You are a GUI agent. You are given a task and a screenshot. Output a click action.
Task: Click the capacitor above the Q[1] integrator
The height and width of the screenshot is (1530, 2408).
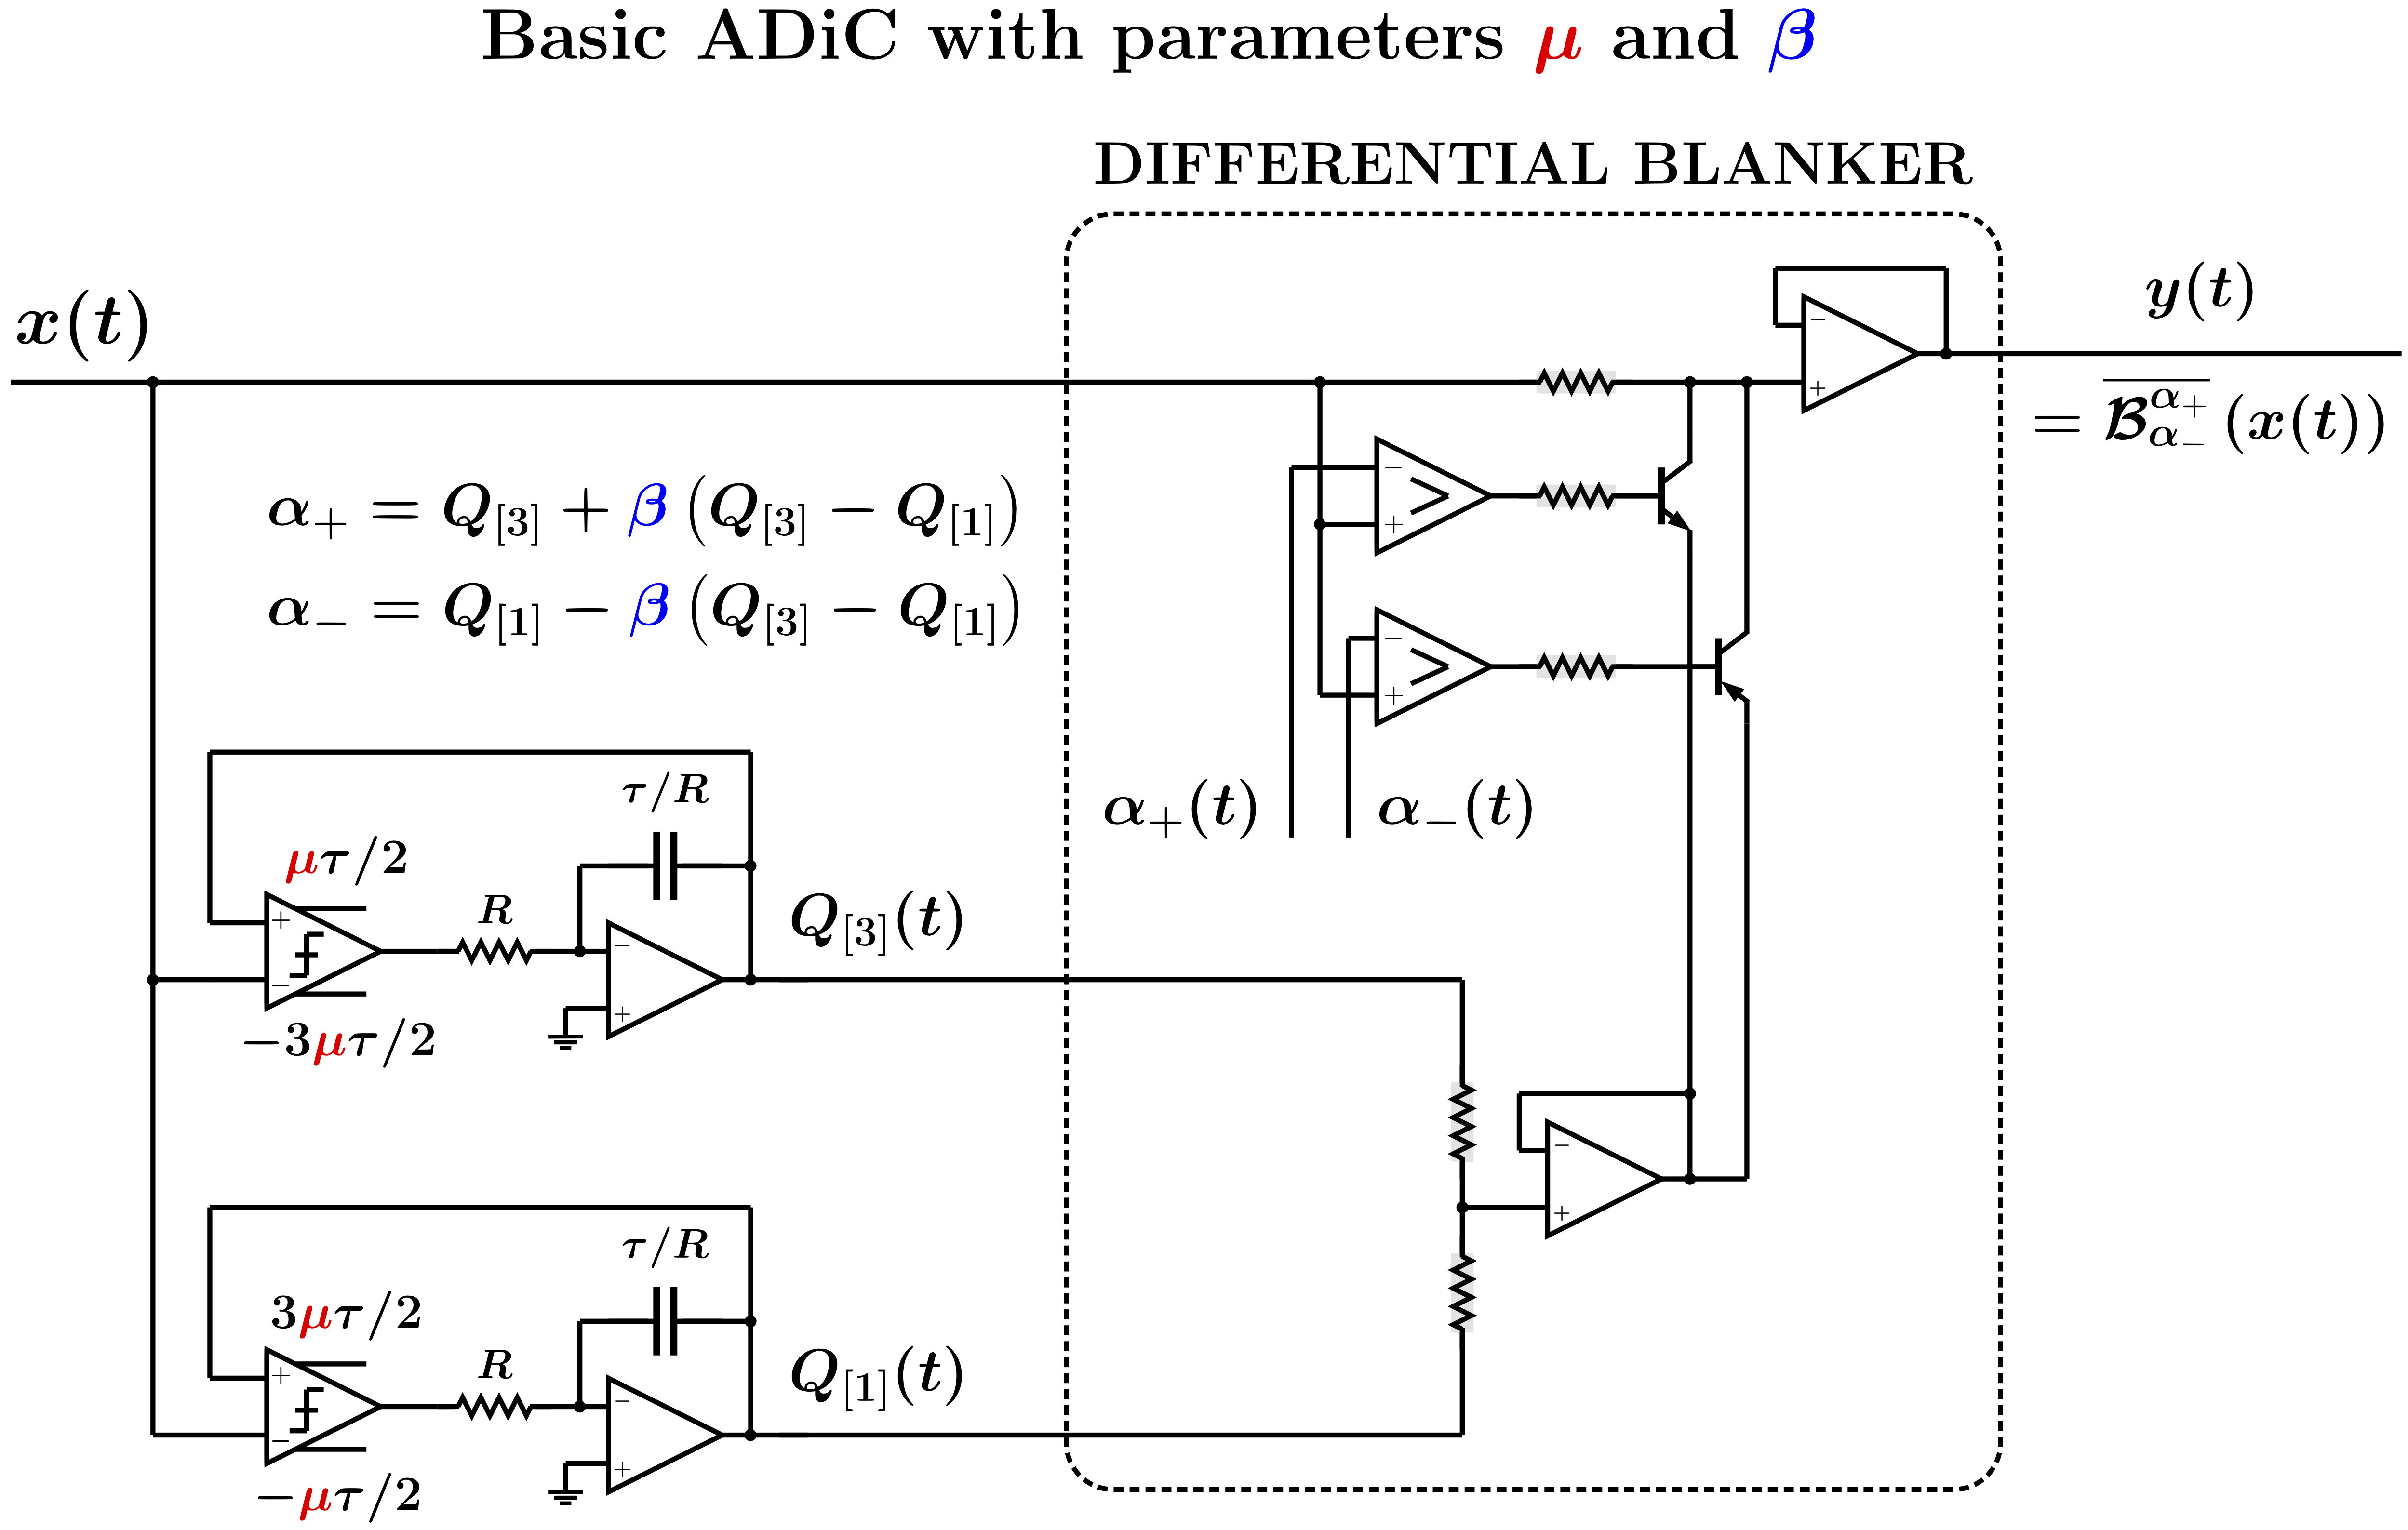point(665,1321)
